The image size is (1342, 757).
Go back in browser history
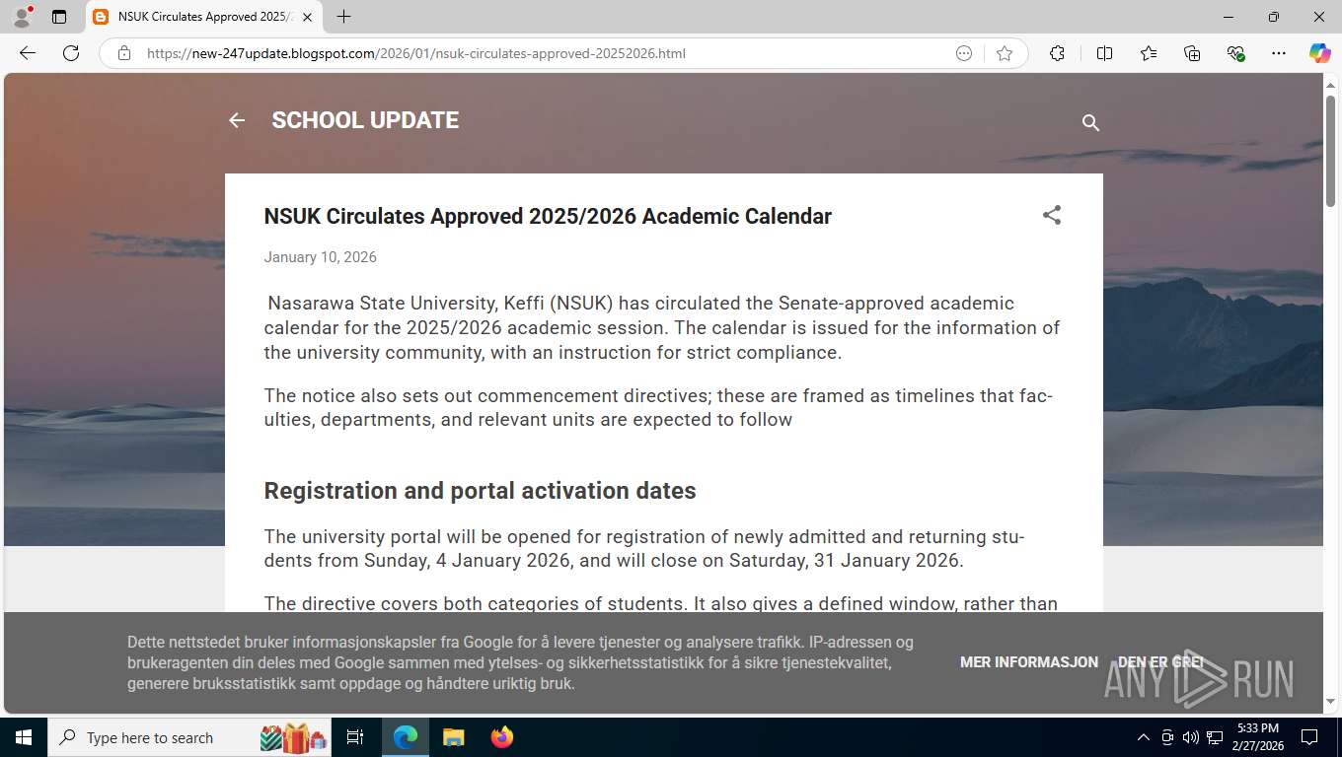pos(28,53)
